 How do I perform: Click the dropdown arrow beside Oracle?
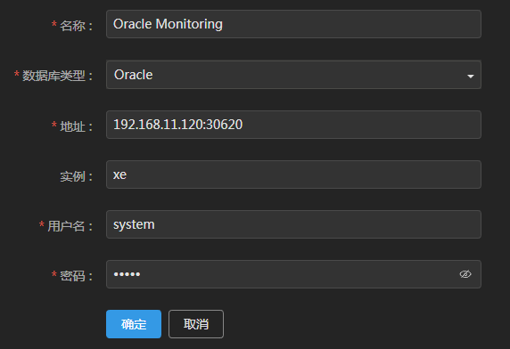click(470, 77)
